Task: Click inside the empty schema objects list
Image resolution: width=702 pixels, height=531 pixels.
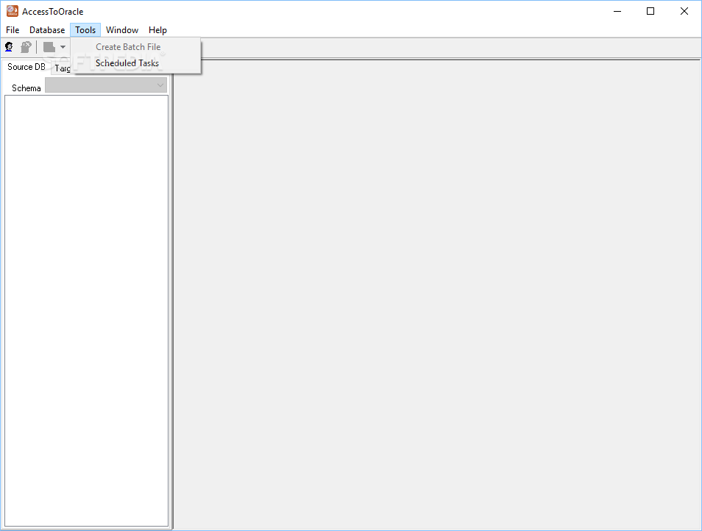Action: (x=86, y=310)
